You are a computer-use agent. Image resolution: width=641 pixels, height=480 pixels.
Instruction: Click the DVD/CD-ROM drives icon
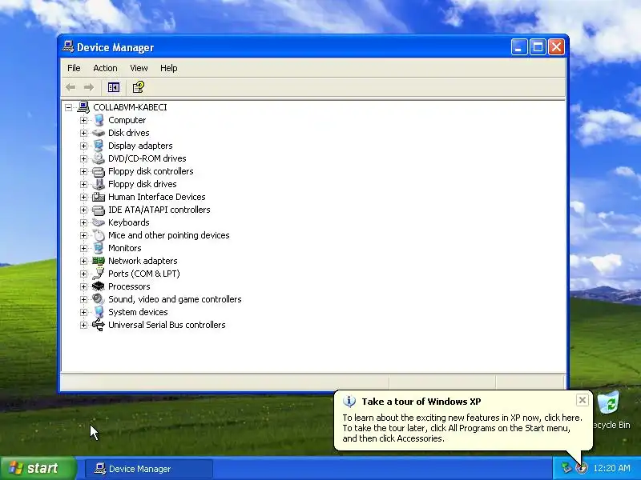pyautogui.click(x=99, y=158)
